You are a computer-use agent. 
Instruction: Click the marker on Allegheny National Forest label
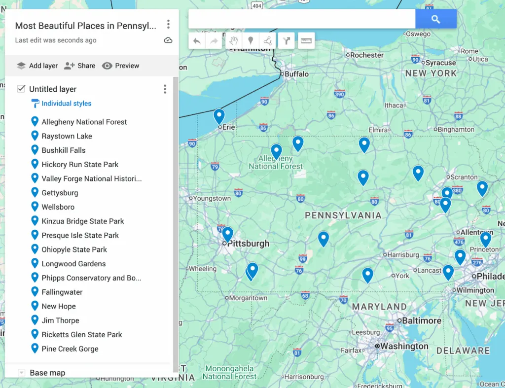point(276,152)
